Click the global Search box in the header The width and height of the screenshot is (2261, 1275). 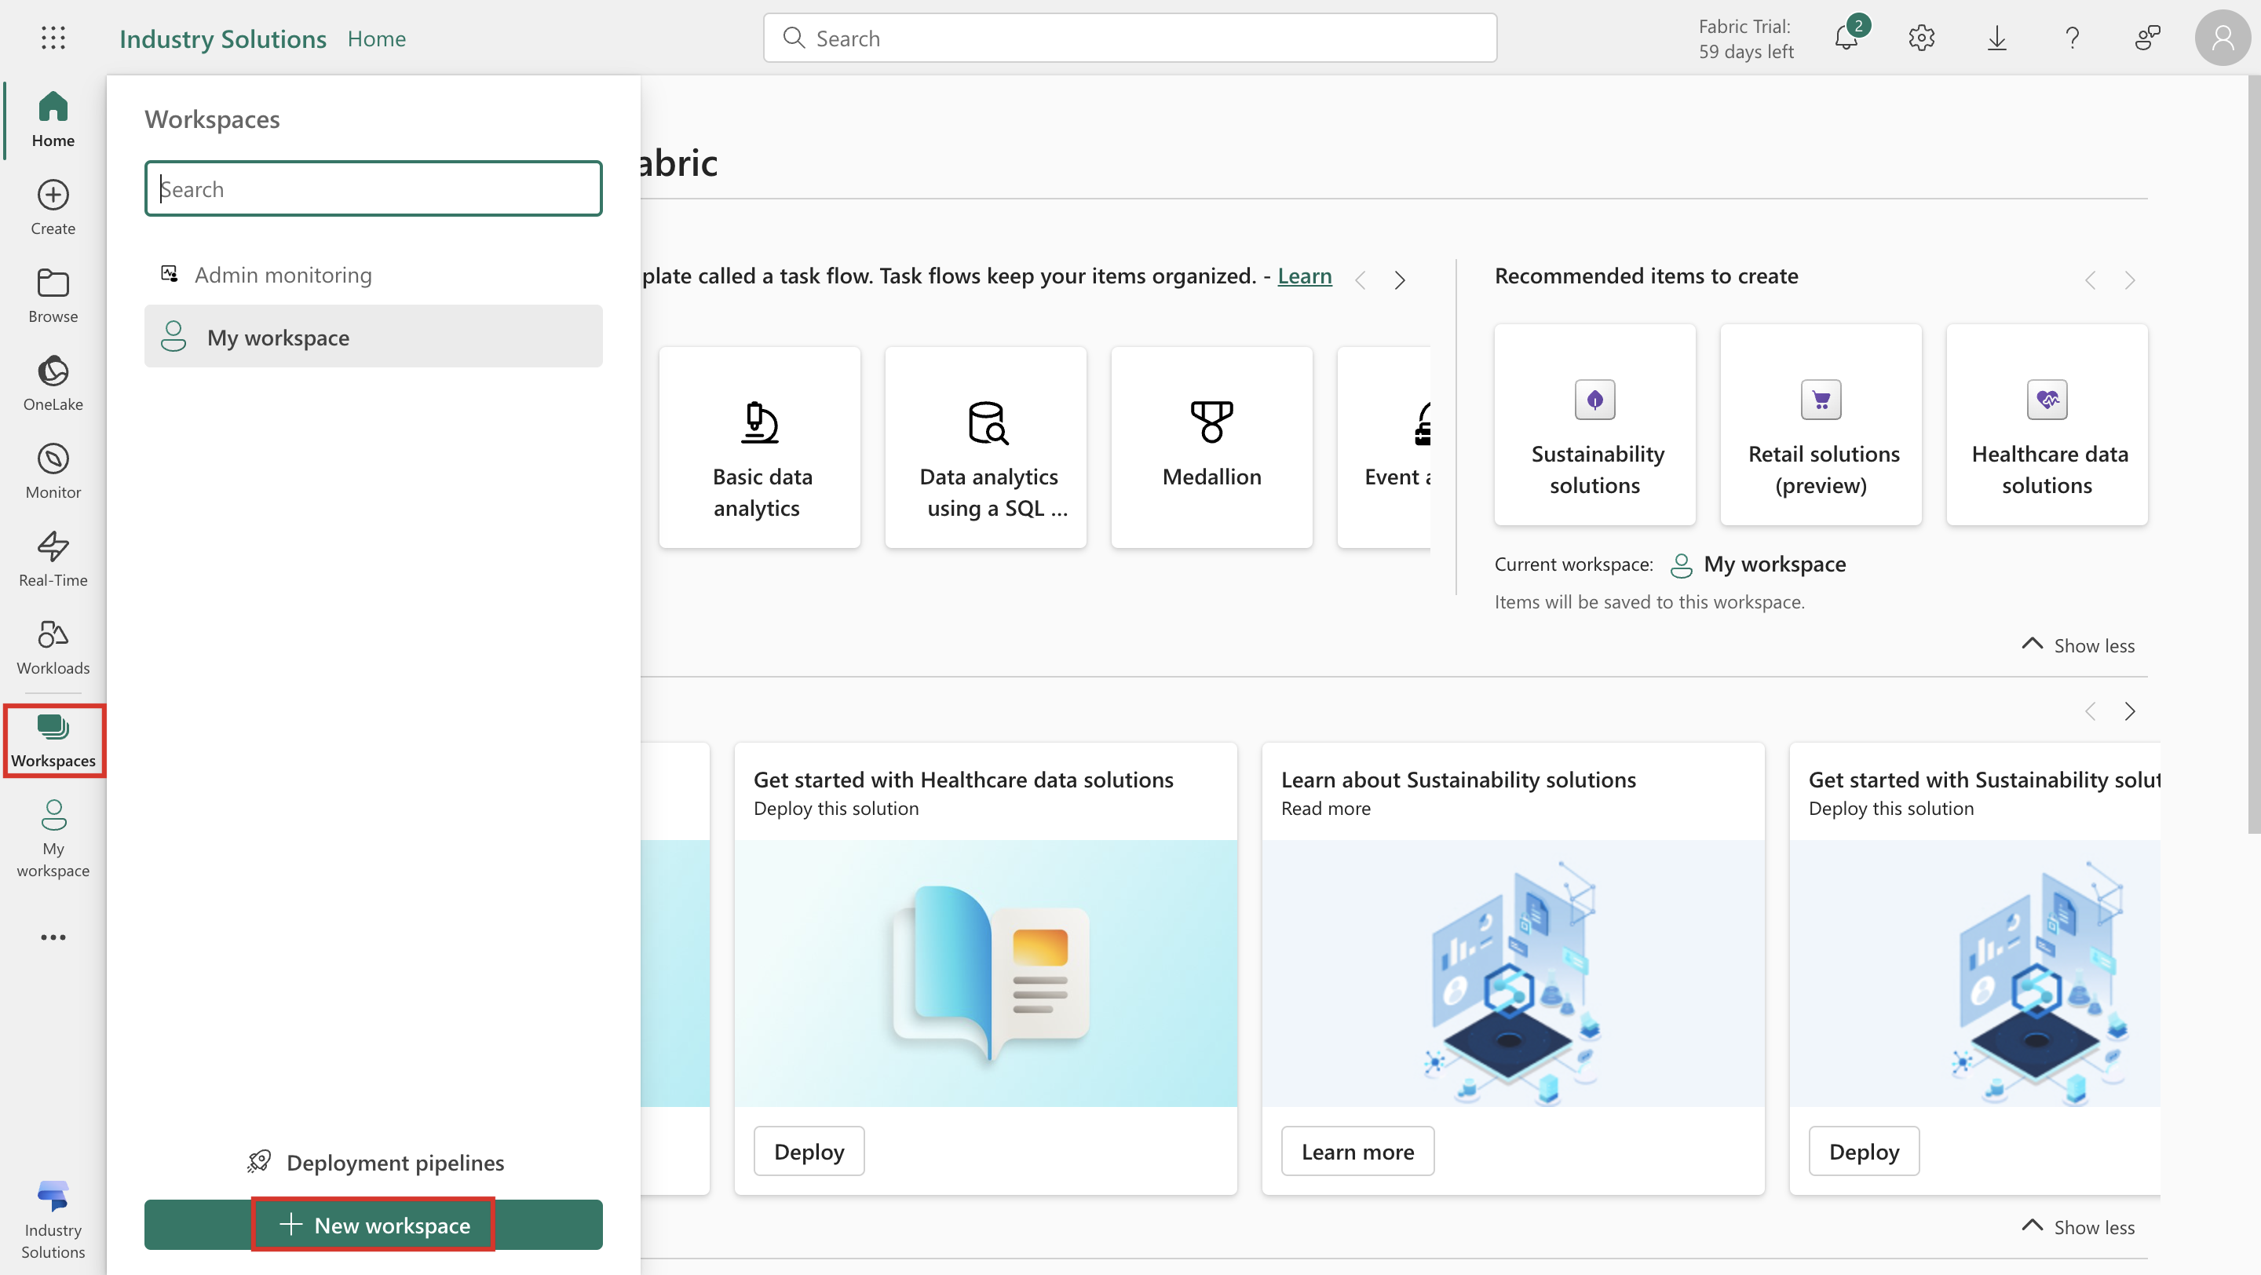coord(1130,38)
